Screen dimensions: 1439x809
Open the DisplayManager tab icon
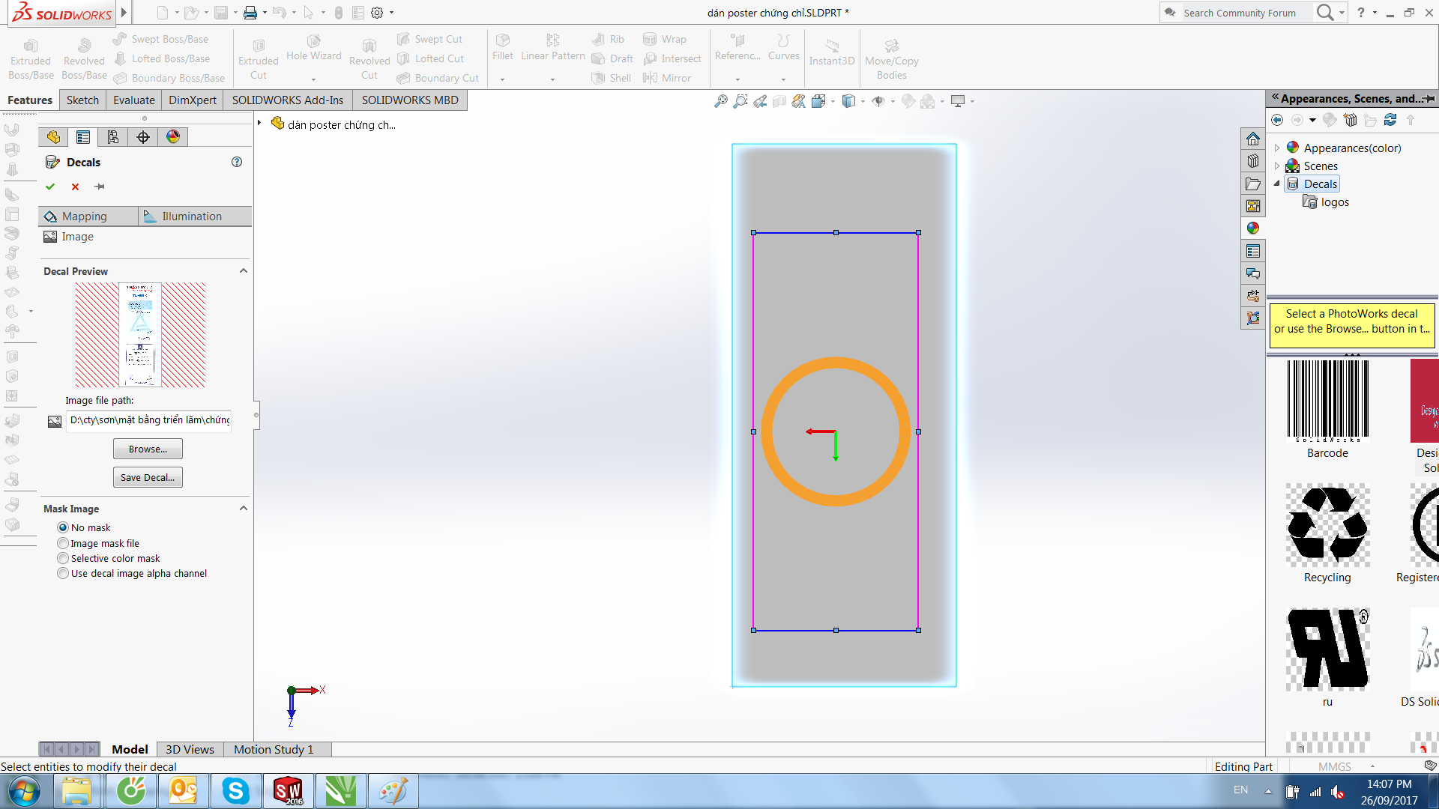[x=173, y=136]
